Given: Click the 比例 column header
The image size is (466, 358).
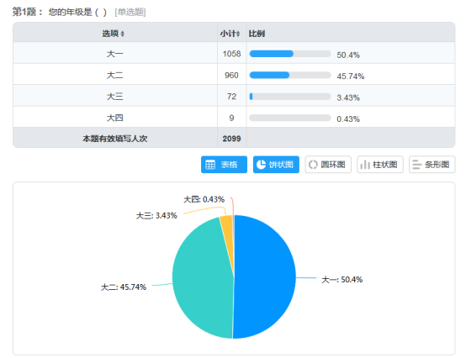Looking at the screenshot, I should pyautogui.click(x=257, y=34).
